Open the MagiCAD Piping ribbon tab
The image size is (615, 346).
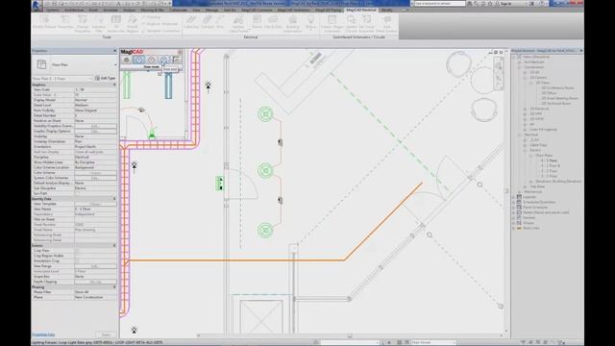(328, 10)
